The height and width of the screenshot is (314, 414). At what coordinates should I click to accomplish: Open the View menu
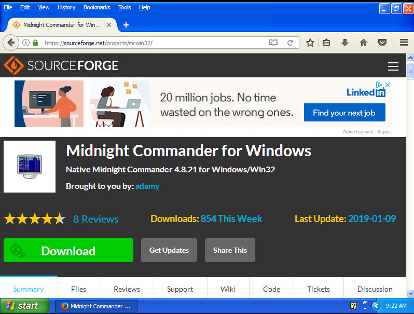click(44, 7)
